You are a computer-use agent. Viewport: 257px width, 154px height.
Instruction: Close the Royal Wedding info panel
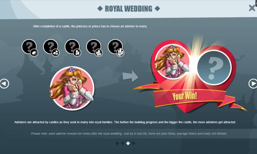(x=252, y=8)
